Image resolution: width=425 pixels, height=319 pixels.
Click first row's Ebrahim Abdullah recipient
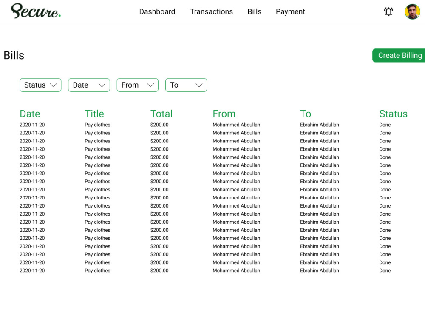click(x=319, y=125)
